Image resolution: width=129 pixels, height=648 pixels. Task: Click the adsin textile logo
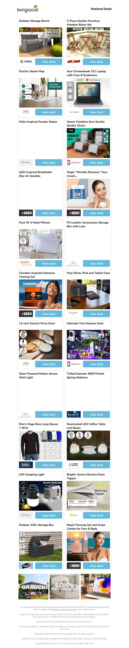tap(26, 263)
